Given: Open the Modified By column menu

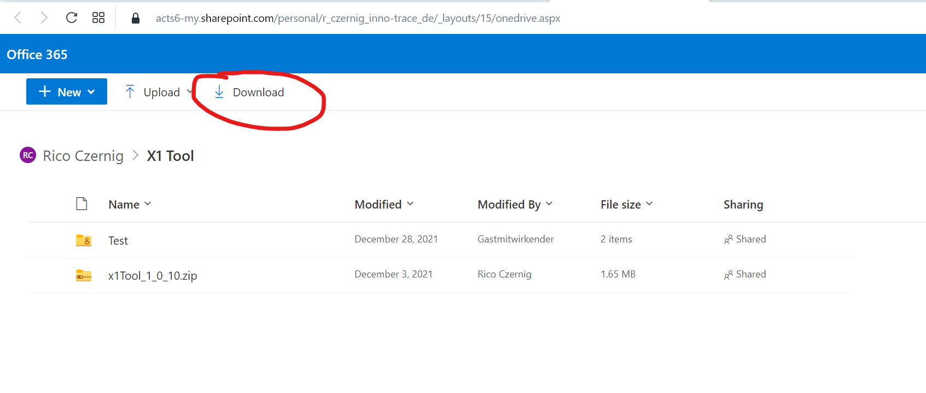Looking at the screenshot, I should 515,205.
